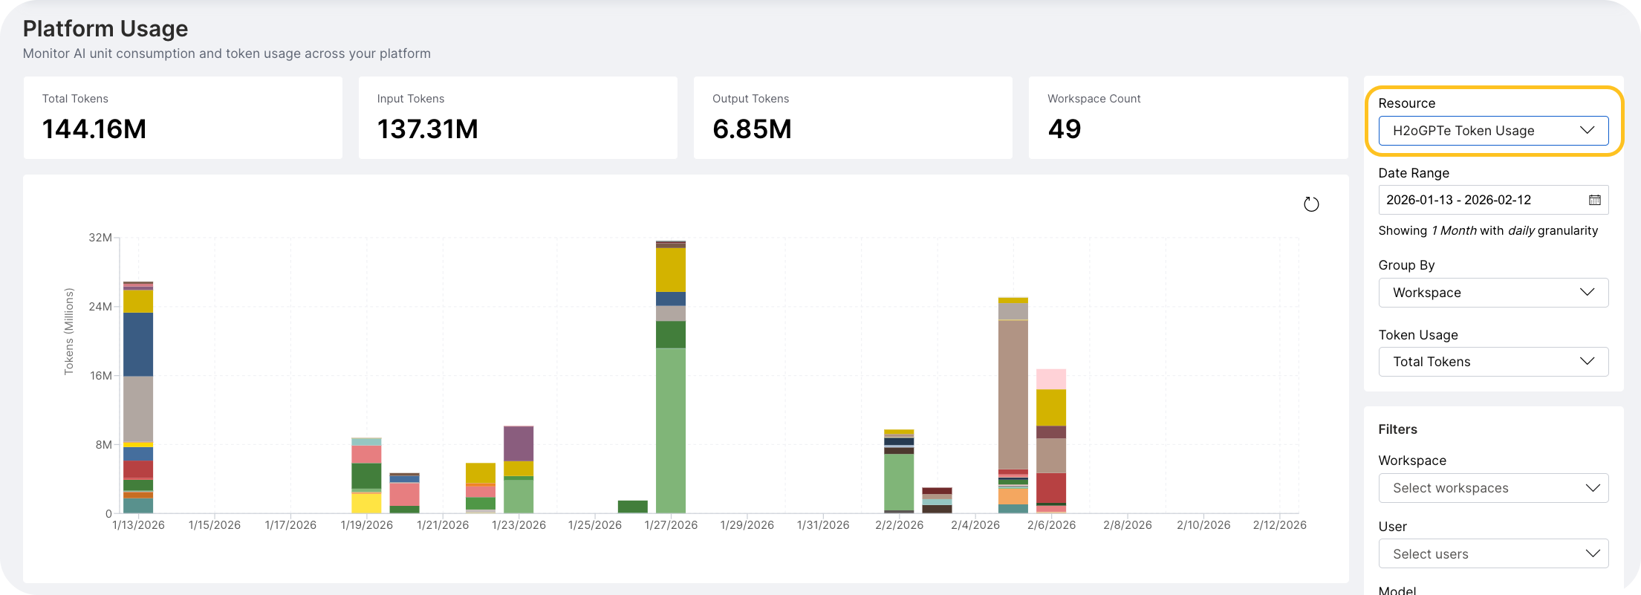
Task: Click the tall green bar segment on 1/27/2026
Action: (x=671, y=431)
